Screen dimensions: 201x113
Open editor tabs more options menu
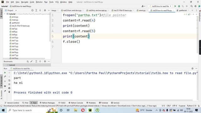click(196, 10)
